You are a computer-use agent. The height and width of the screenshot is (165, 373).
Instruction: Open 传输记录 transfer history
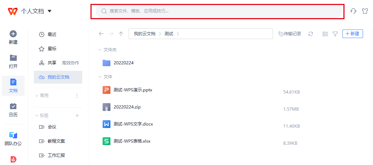point(290,34)
